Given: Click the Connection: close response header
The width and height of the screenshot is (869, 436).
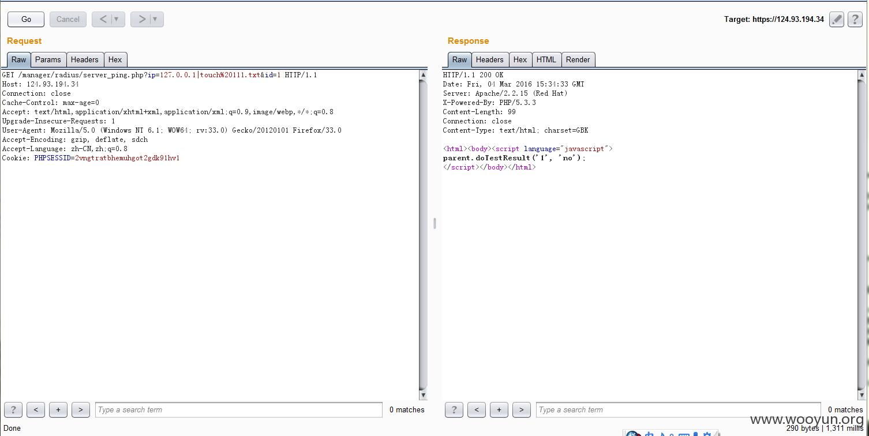Looking at the screenshot, I should tap(477, 121).
